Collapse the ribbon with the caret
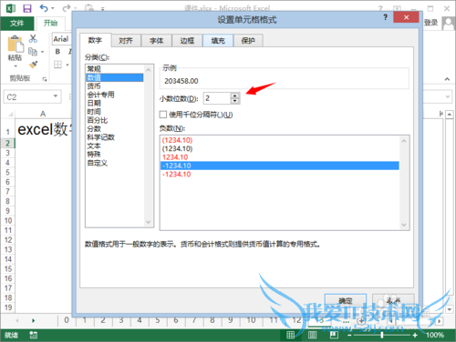 coord(447,79)
